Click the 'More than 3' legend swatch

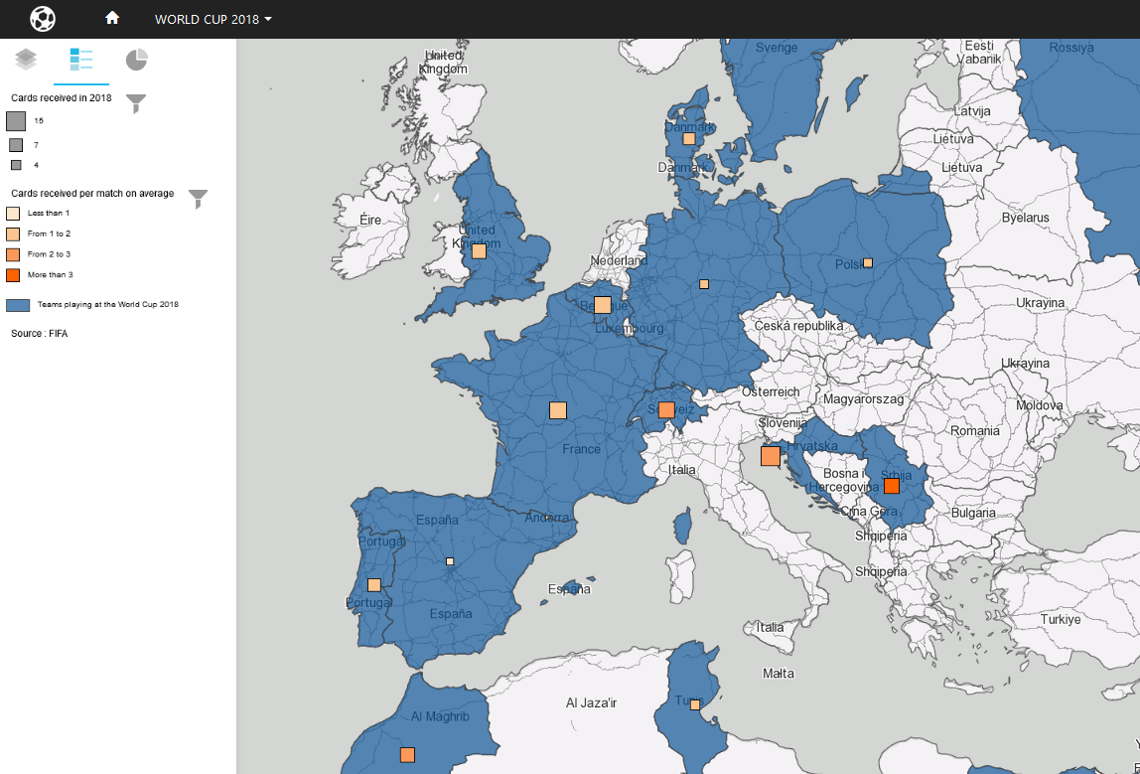pos(13,274)
